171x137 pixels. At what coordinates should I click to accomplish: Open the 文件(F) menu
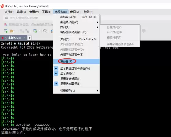click(9, 12)
